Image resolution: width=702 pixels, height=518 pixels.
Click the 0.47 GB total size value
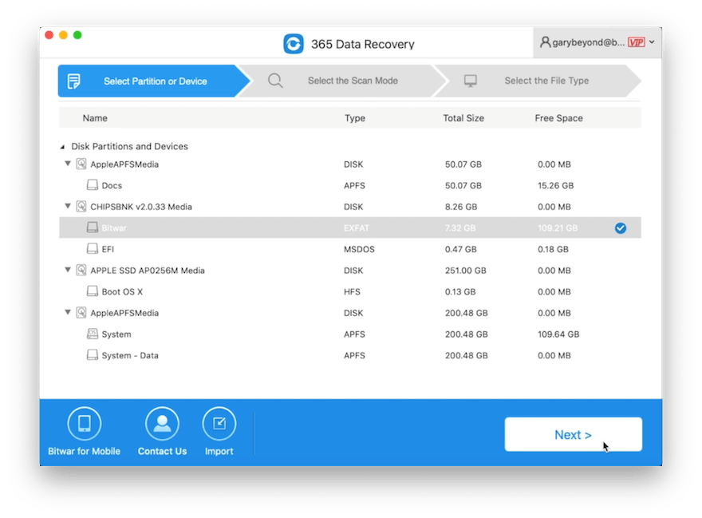coord(461,249)
